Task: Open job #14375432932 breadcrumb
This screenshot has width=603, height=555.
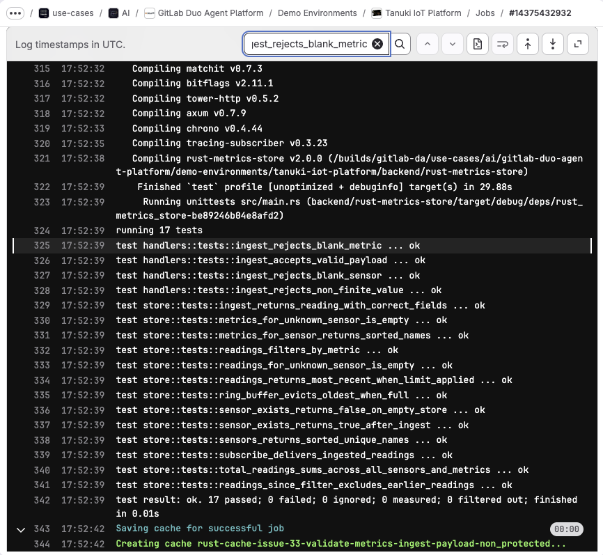Action: [540, 13]
